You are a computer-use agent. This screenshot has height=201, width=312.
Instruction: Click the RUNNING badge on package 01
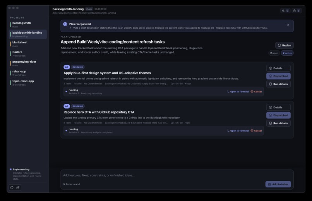point(77,67)
